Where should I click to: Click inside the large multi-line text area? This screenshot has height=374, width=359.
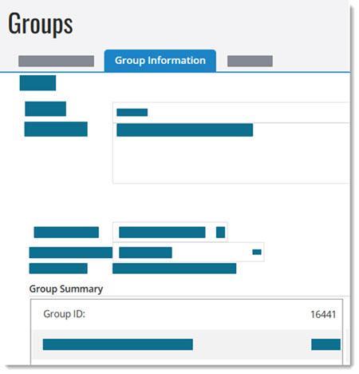pos(231,153)
